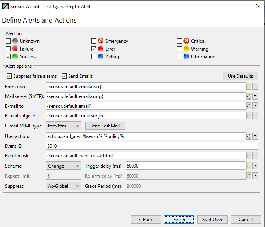Click the E-mail to text field
The height and width of the screenshot is (227, 265).
tap(146, 106)
